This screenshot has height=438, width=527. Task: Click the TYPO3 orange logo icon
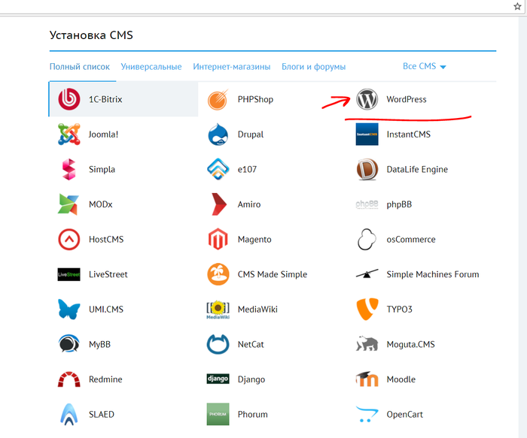click(x=367, y=310)
